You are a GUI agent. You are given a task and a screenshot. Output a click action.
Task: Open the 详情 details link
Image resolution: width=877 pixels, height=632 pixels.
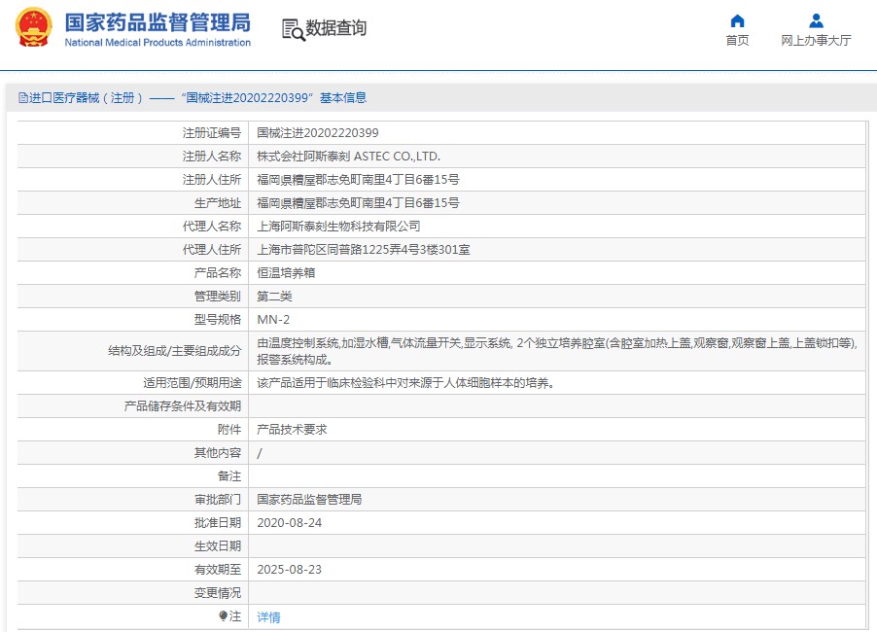[268, 616]
